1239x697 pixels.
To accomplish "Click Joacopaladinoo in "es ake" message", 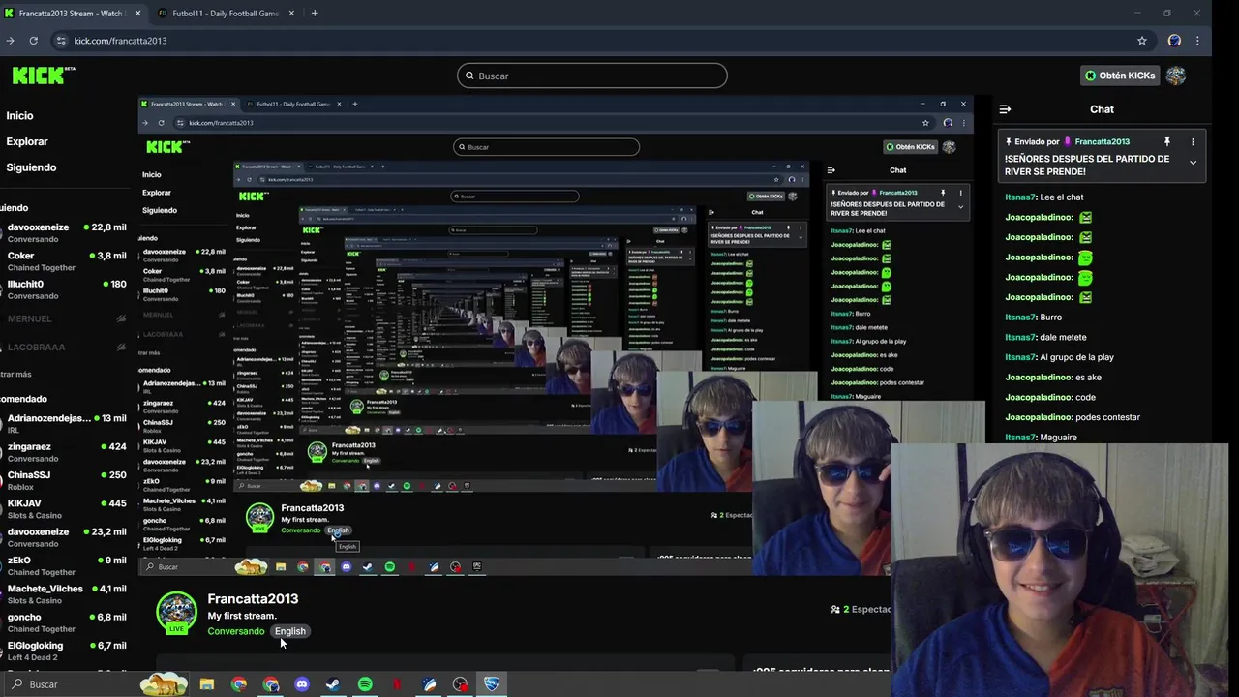I will click(1039, 377).
